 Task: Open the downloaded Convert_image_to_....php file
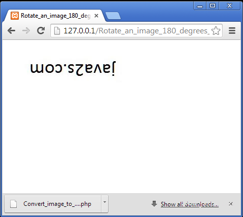[x=53, y=204]
